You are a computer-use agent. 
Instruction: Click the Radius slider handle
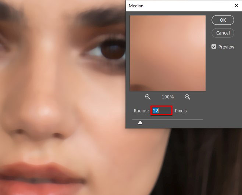[x=140, y=123]
